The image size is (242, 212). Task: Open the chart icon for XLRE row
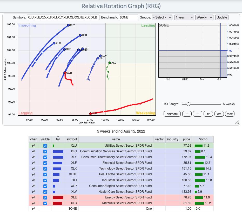pyautogui.click(x=34, y=174)
